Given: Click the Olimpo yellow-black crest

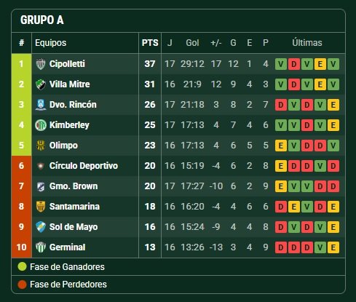Looking at the screenshot, I should pyautogui.click(x=41, y=146).
